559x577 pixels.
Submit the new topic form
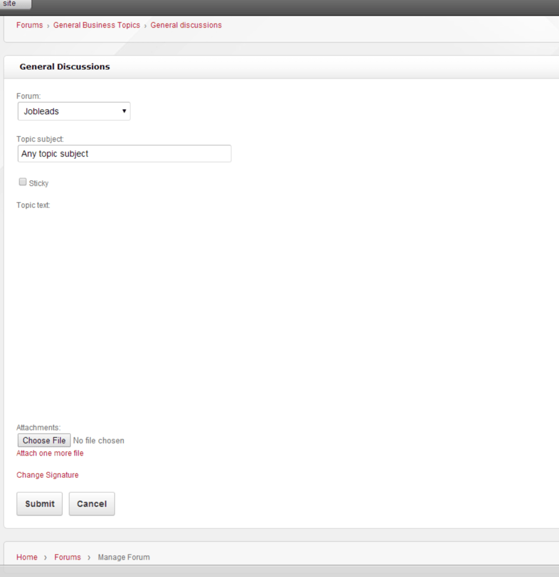pos(40,504)
